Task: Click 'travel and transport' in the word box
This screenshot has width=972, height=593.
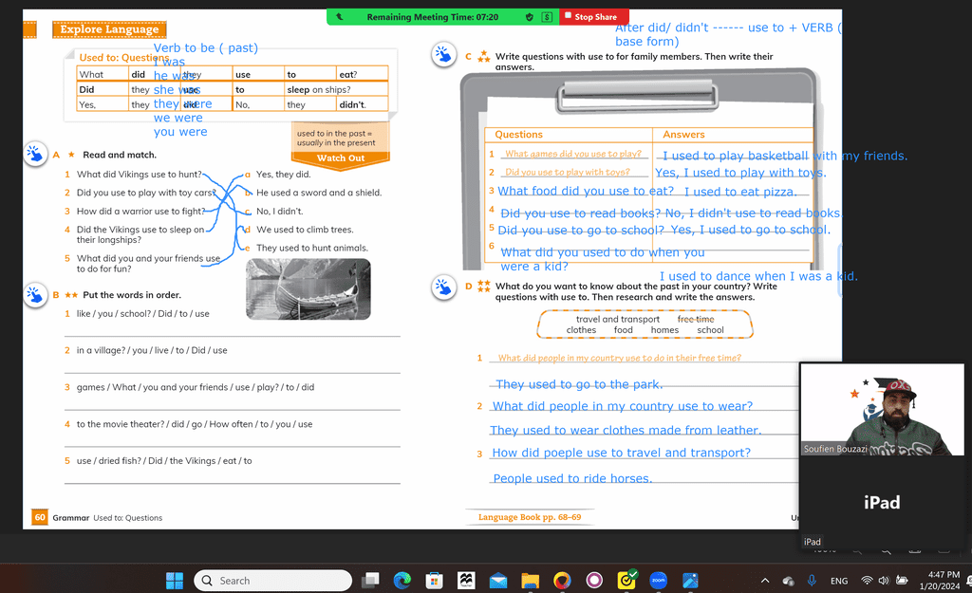Action: pyautogui.click(x=617, y=319)
